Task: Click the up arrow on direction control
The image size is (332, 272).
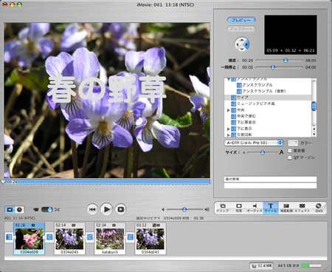Action: click(242, 39)
